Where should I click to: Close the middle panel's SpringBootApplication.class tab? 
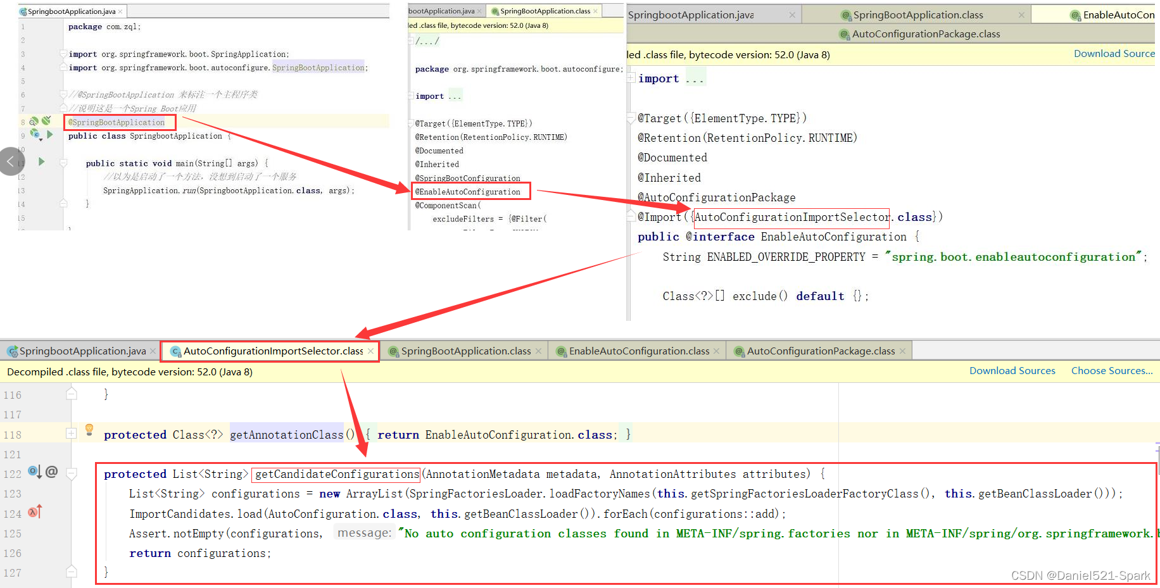[x=595, y=11]
